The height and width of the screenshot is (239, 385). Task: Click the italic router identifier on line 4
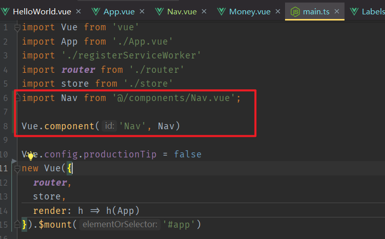tap(78, 70)
